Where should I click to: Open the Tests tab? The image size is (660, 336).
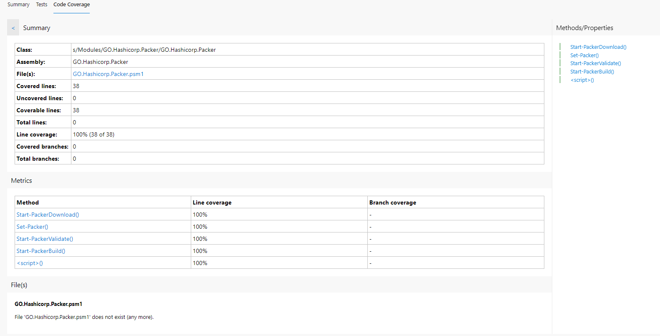tap(42, 5)
